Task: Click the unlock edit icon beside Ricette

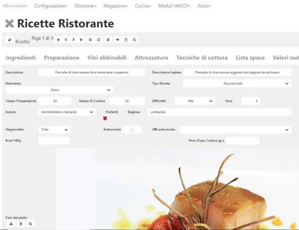Action: (x=10, y=40)
